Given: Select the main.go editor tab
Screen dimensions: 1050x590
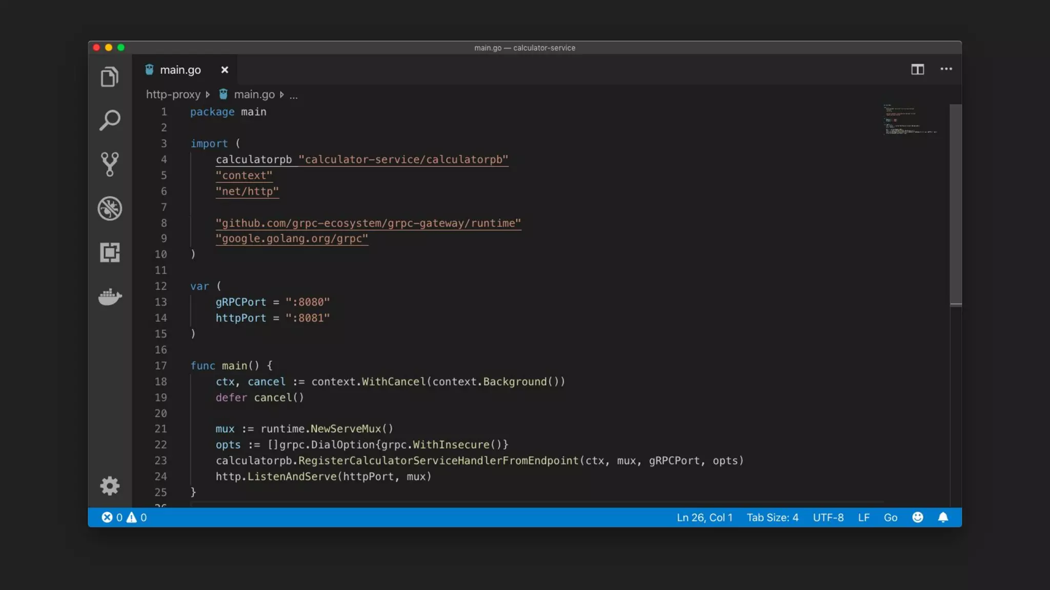Looking at the screenshot, I should [x=180, y=70].
